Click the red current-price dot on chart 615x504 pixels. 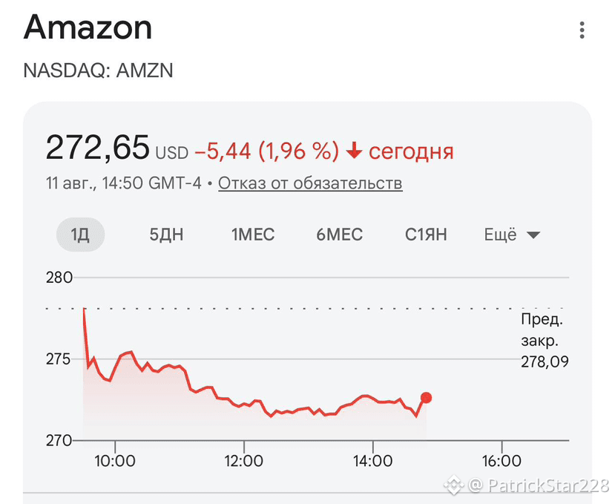tap(426, 398)
